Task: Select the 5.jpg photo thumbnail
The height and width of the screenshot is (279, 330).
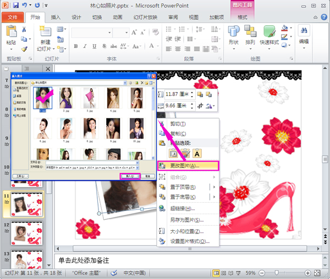Action: 136,98
